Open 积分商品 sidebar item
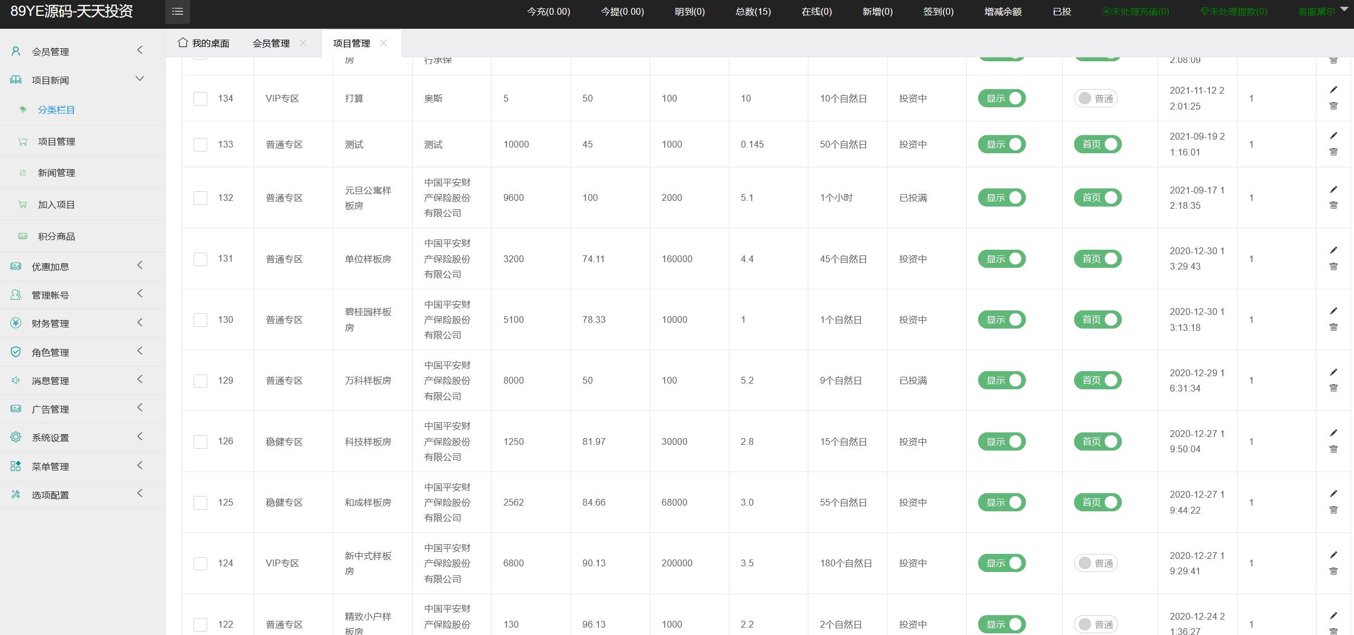Viewport: 1354px width, 635px height. 56,236
